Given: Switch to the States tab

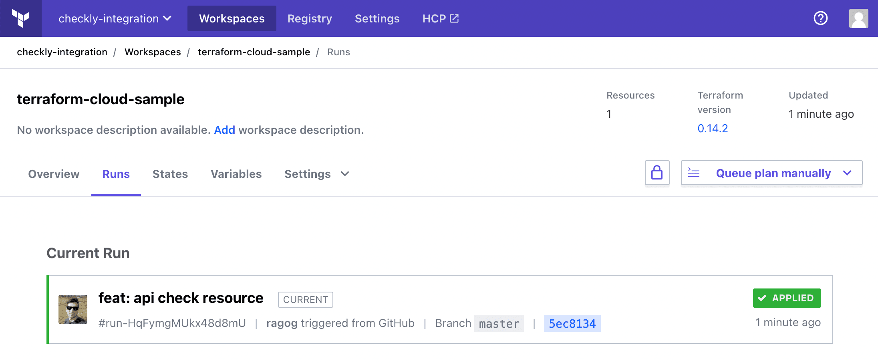Looking at the screenshot, I should point(170,174).
